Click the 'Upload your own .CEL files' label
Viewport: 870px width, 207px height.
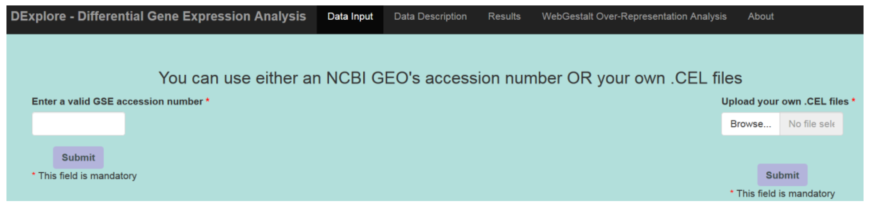[785, 101]
